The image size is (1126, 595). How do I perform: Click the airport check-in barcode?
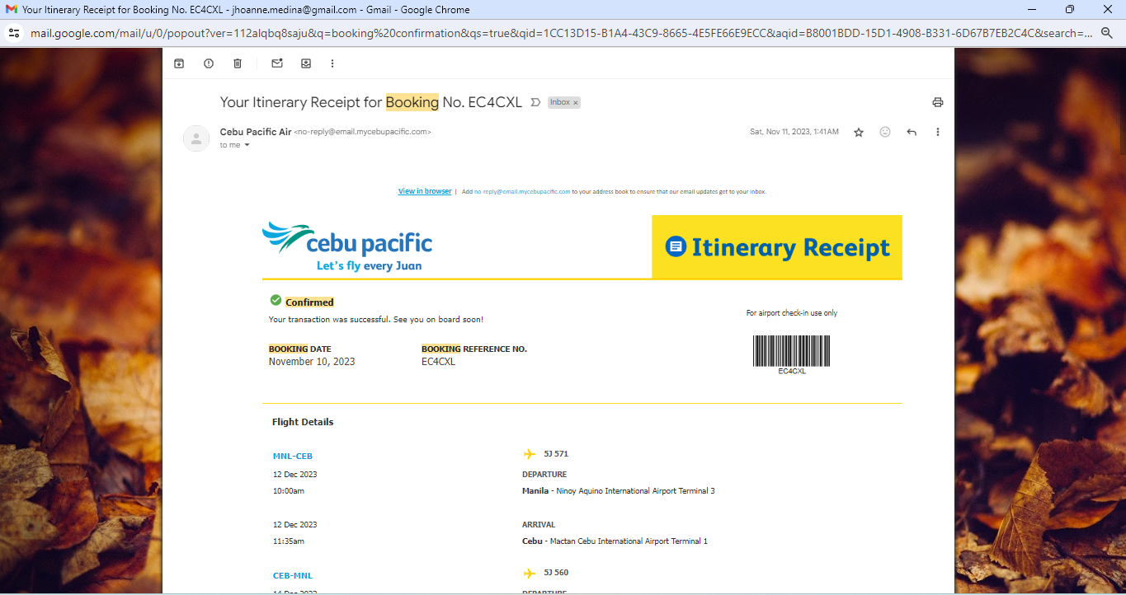792,351
